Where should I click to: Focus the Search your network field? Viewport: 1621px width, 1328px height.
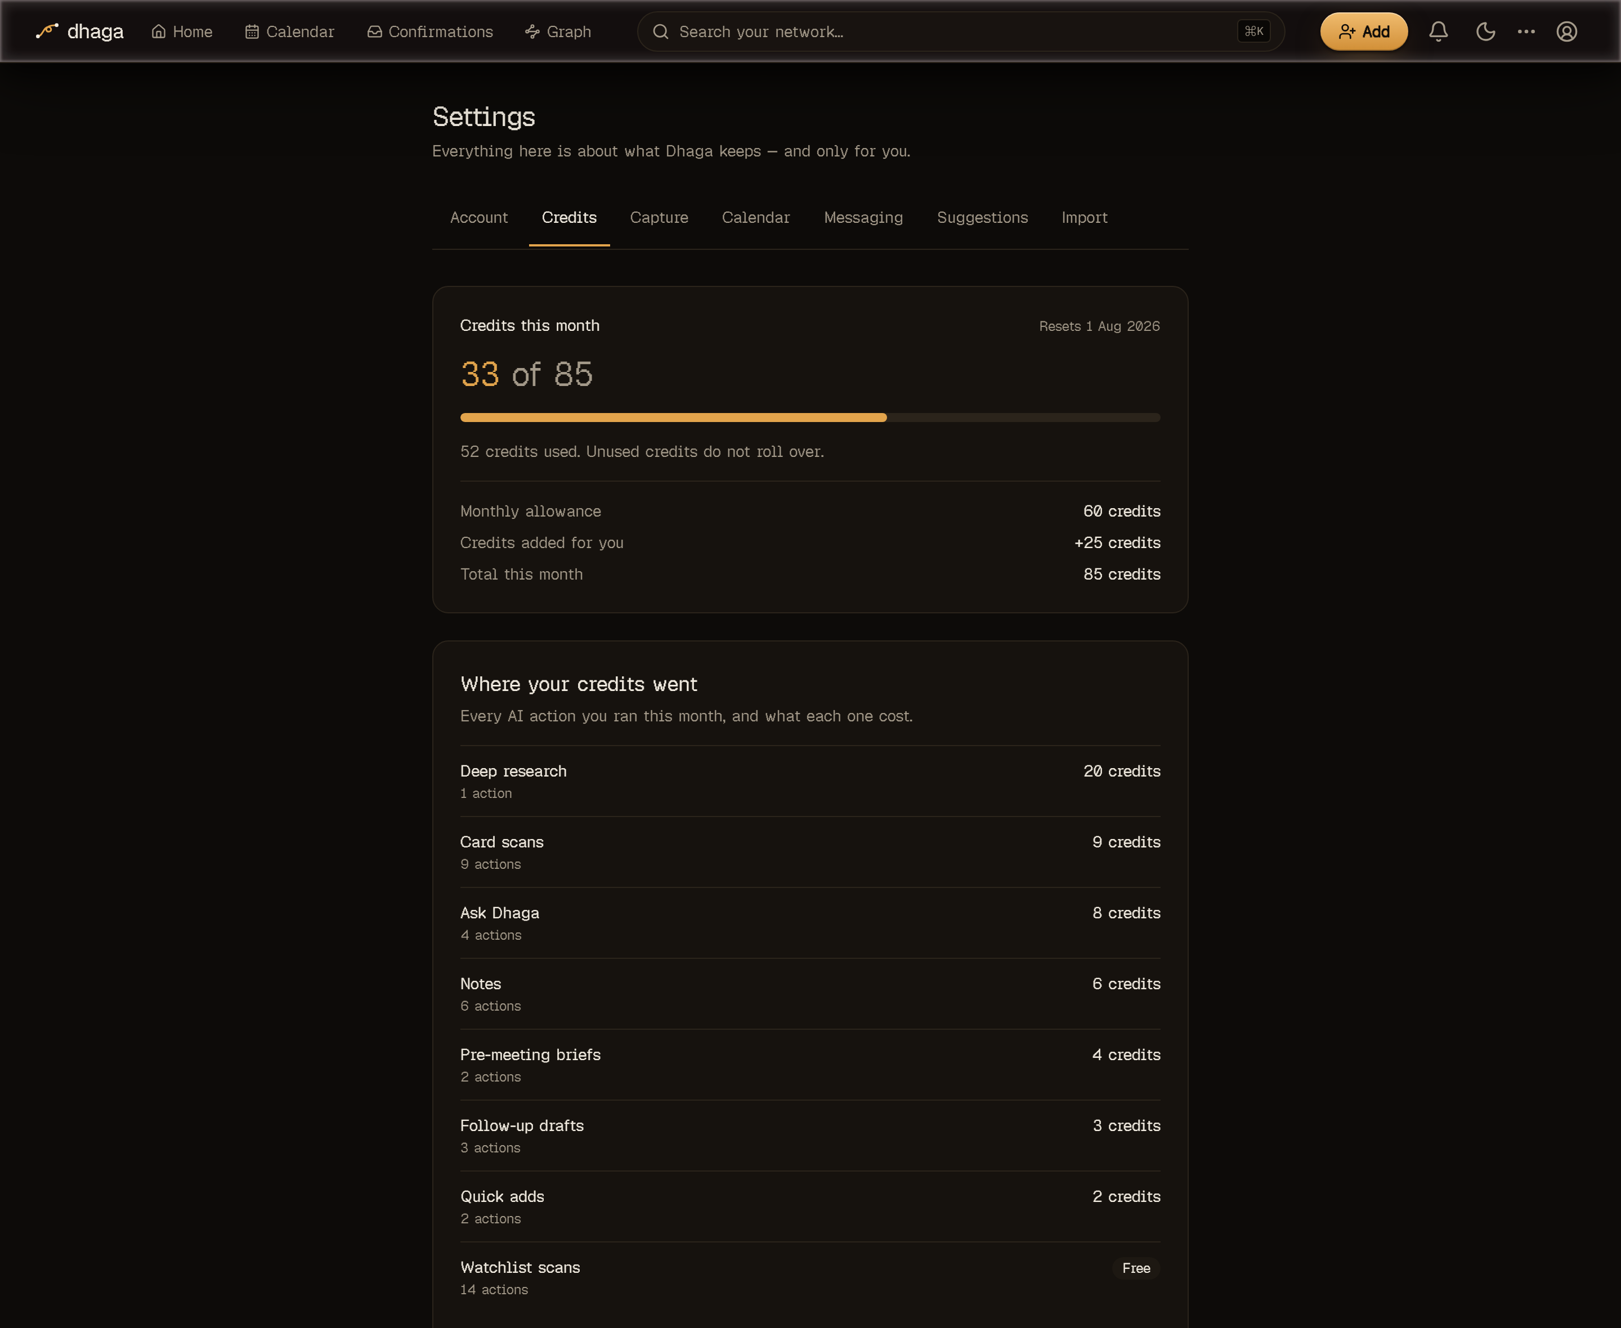point(961,32)
